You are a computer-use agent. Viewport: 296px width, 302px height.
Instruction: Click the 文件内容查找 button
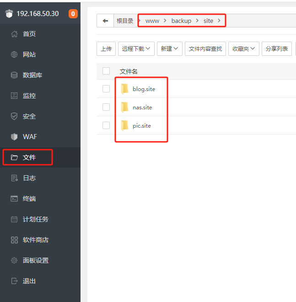pos(205,49)
